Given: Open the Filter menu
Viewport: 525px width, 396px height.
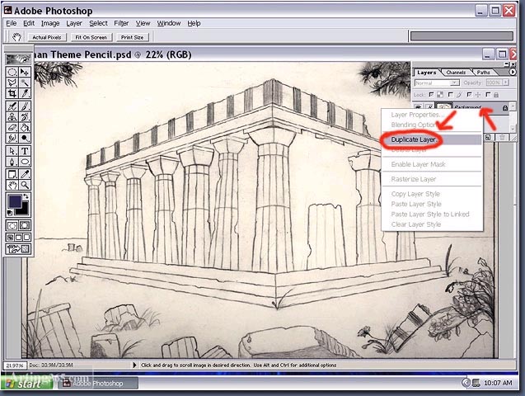Looking at the screenshot, I should (121, 23).
